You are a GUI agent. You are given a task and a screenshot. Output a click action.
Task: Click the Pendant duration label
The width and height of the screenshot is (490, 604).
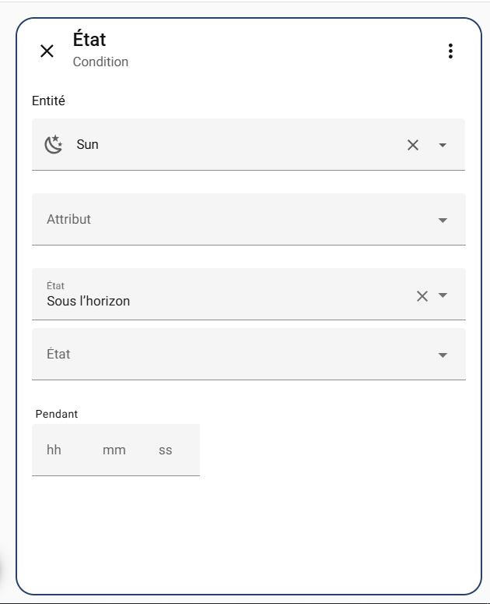tap(57, 414)
